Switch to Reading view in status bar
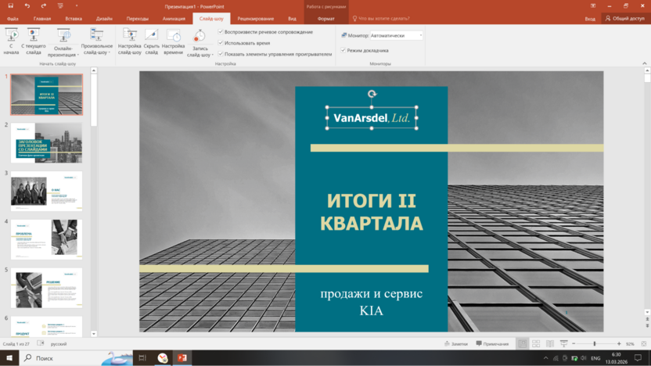 (x=550, y=344)
